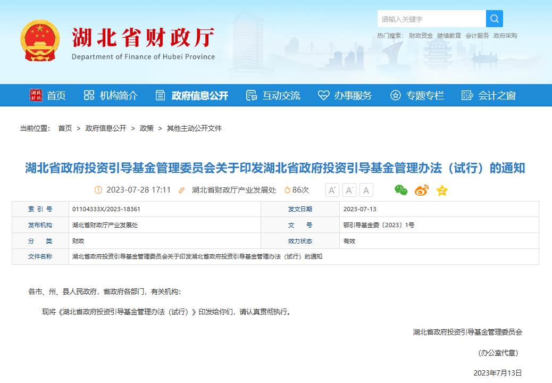This screenshot has height=383, width=552.
Task: Click the date 2023年7月13日
Action: coord(497,373)
